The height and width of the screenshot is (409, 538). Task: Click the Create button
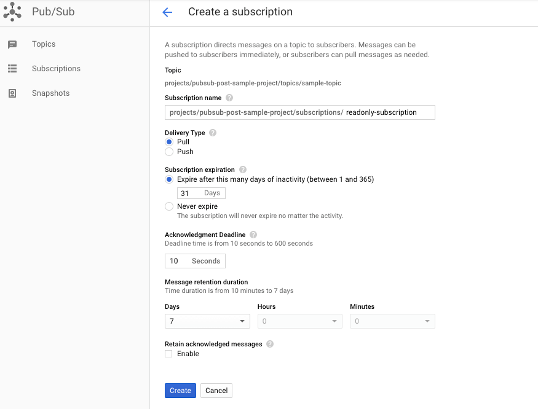pyautogui.click(x=180, y=391)
